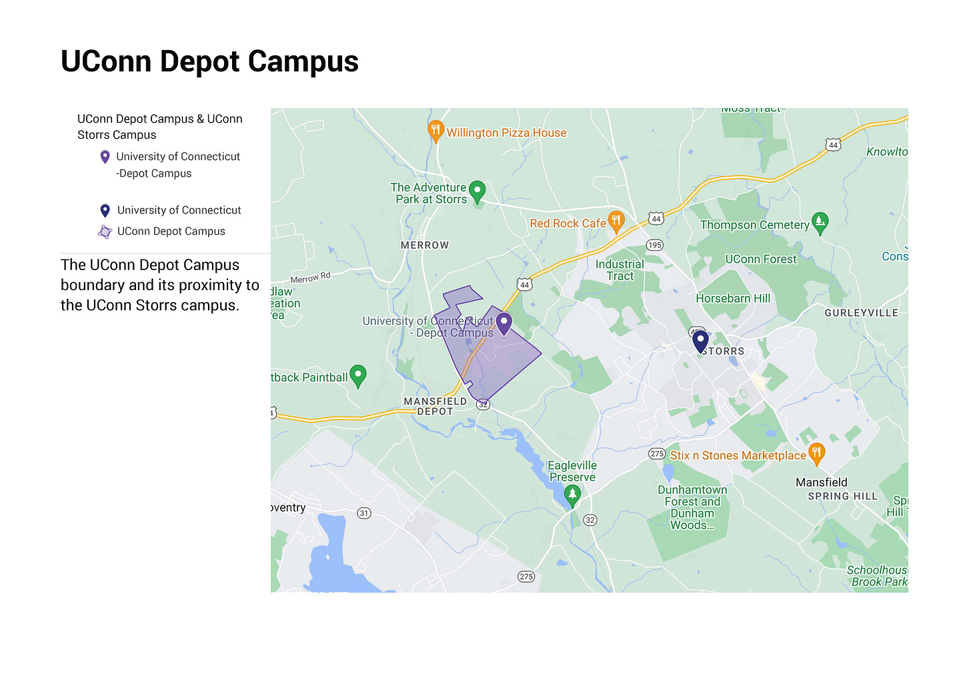The width and height of the screenshot is (971, 687).
Task: Click the 'Merrow Rd' road label
Action: pyautogui.click(x=311, y=277)
